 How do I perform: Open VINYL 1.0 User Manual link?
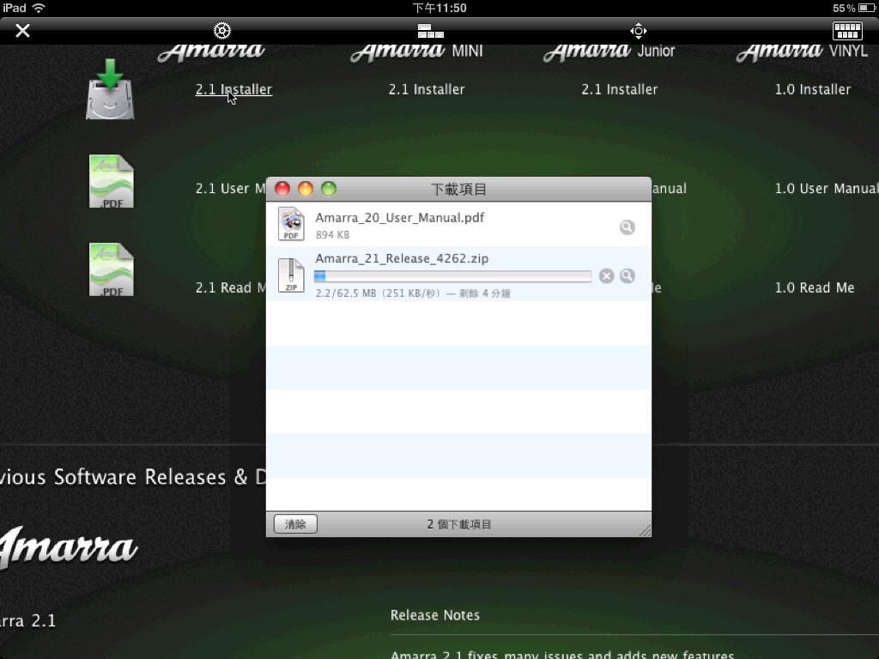[827, 188]
